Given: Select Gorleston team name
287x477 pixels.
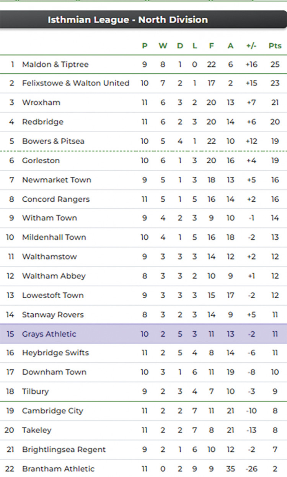Looking at the screenshot, I should (41, 160).
